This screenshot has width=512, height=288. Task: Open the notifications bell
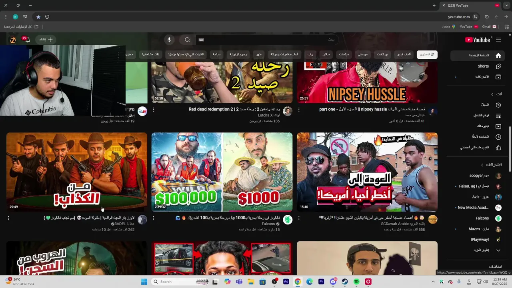coord(27,40)
